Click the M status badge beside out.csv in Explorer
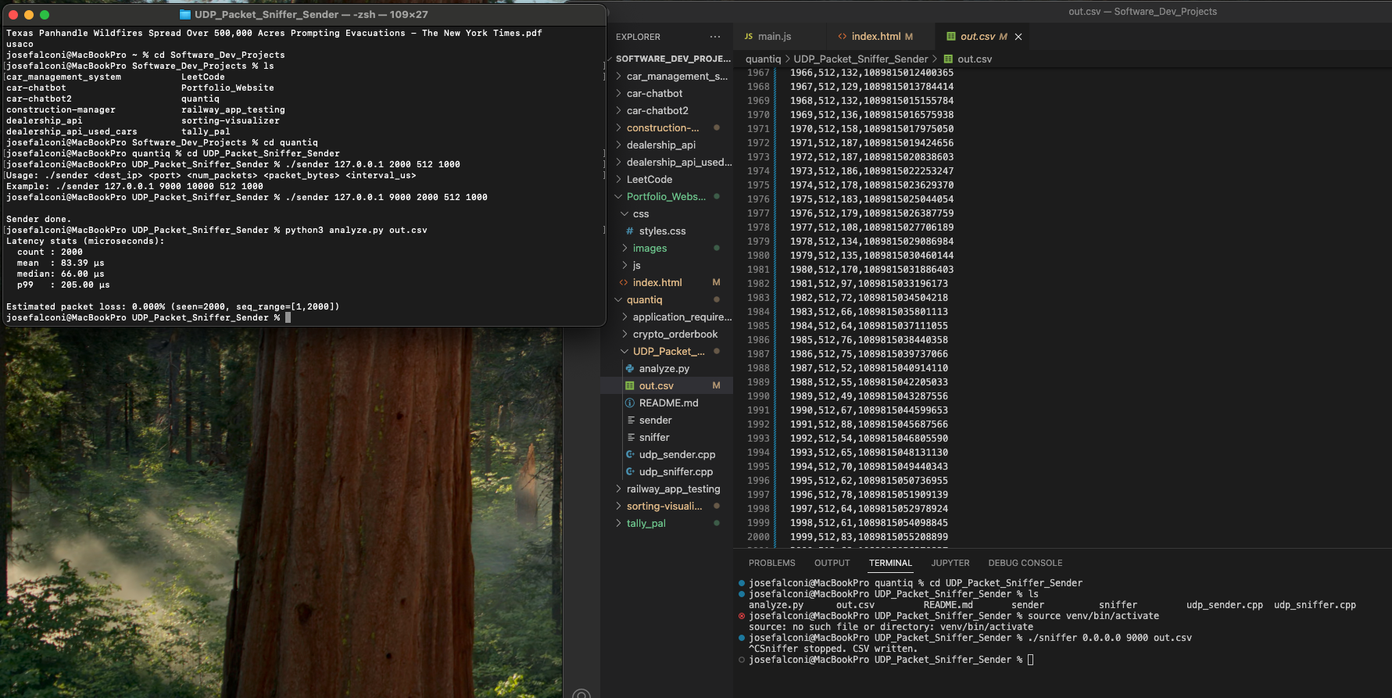 [x=716, y=385]
